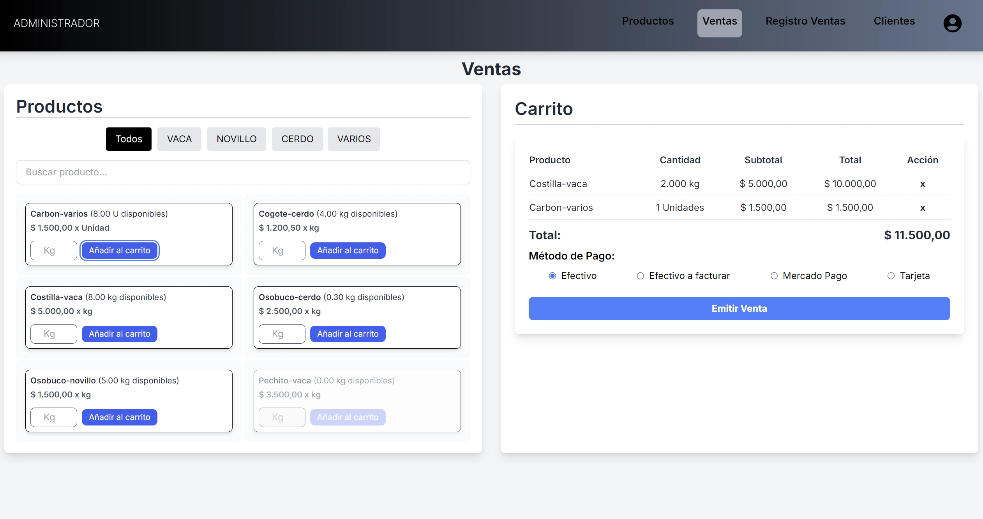Choose Mercado Pago as payment method

coord(774,276)
